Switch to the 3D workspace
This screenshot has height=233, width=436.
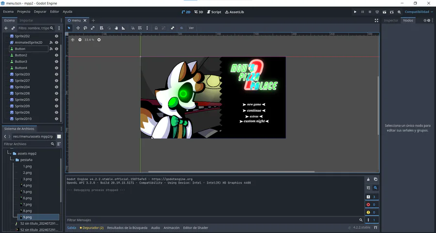pos(199,12)
